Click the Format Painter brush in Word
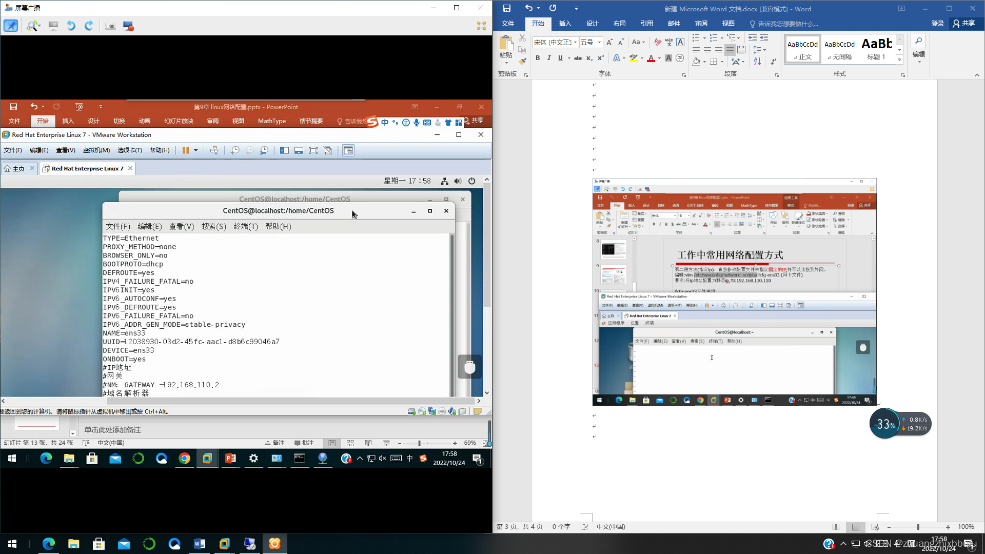Screen dimensions: 985x554 point(522,62)
